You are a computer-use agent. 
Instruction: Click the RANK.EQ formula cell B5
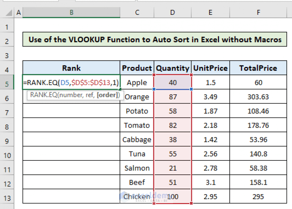[x=71, y=82]
